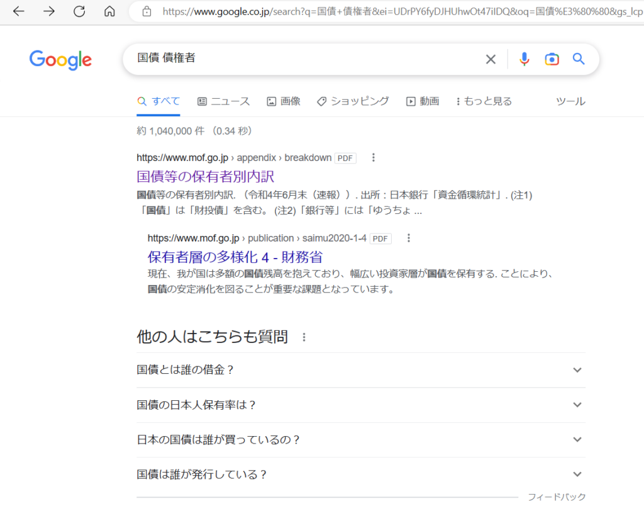Open the 国債等の保有者別内訳 result link
The image size is (644, 521).
click(205, 176)
